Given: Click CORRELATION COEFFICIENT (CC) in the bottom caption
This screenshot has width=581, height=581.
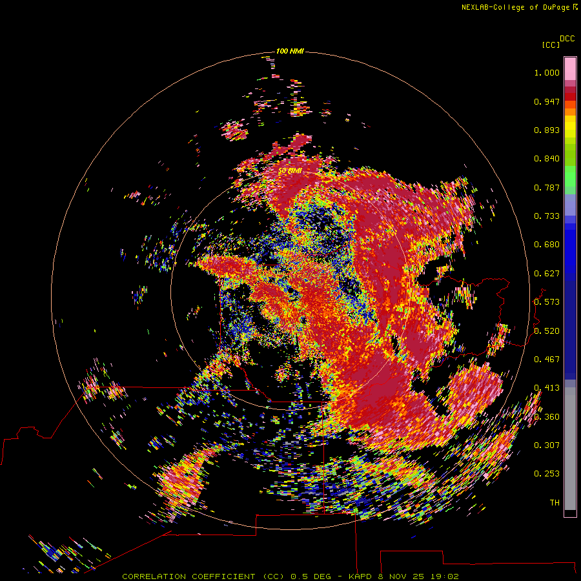Looking at the screenshot, I should coord(203,576).
